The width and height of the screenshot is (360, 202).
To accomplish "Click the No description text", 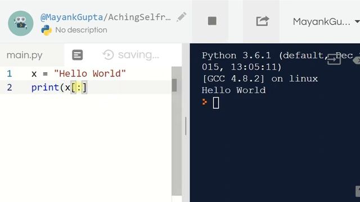I will coord(81,30).
